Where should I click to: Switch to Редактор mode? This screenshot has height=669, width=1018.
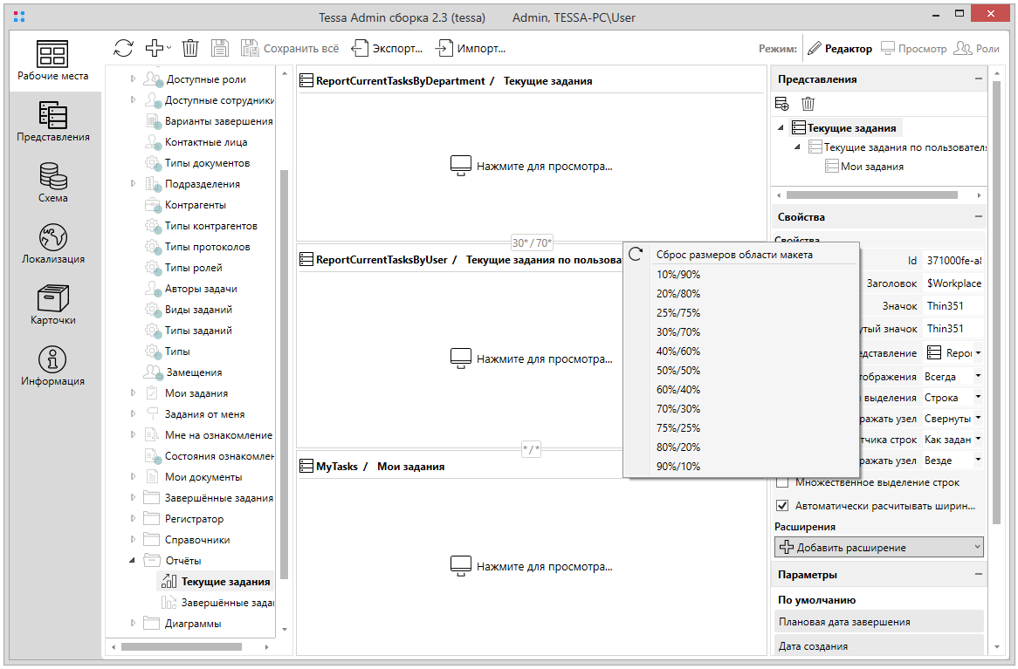click(840, 49)
